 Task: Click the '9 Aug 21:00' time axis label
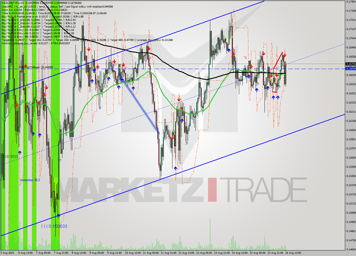(x=115, y=253)
